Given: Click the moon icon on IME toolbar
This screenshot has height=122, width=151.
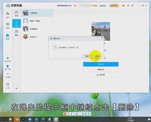Looking at the screenshot, I should pyautogui.click(x=71, y=114).
